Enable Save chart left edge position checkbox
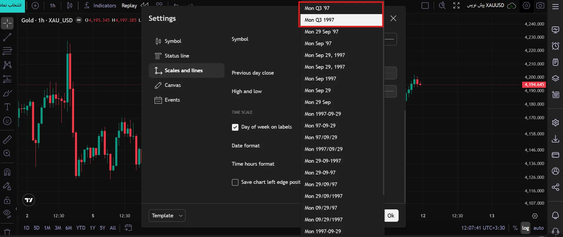The height and width of the screenshot is (237, 563). point(235,182)
